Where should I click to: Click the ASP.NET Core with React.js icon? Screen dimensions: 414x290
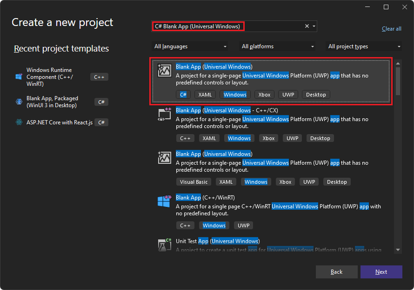19,122
